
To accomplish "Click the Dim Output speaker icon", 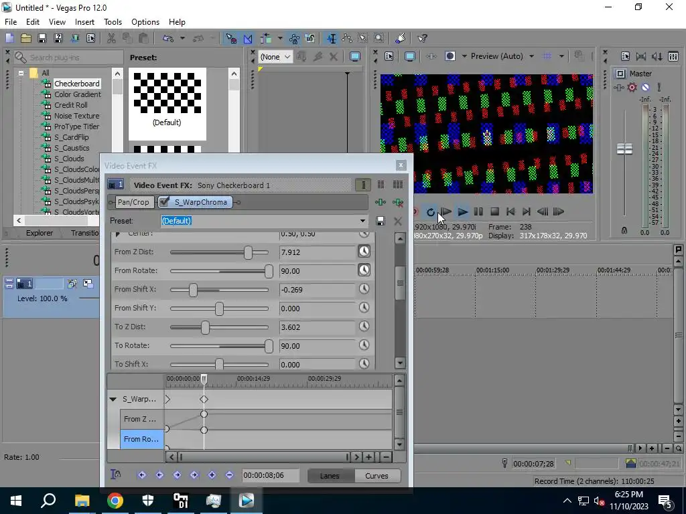I will coord(657,57).
